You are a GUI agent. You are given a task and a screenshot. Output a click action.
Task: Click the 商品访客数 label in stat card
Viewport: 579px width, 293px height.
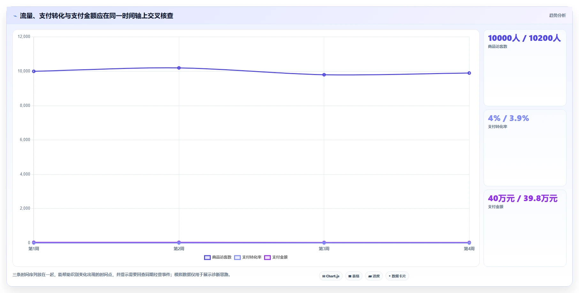coord(498,47)
